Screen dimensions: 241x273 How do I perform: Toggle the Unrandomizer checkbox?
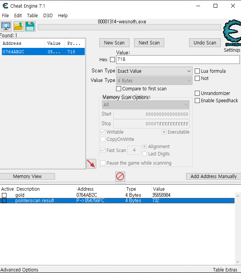click(197, 93)
